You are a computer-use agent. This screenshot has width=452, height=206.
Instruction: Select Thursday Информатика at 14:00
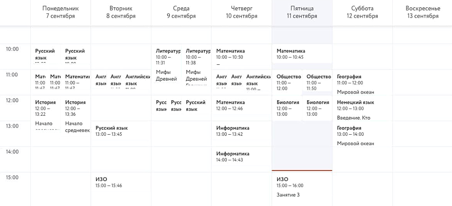pos(241,157)
